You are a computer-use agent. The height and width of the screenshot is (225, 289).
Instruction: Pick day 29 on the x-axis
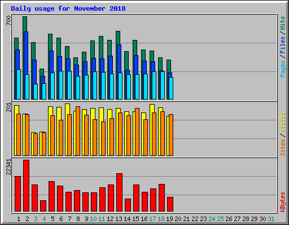point(254,219)
